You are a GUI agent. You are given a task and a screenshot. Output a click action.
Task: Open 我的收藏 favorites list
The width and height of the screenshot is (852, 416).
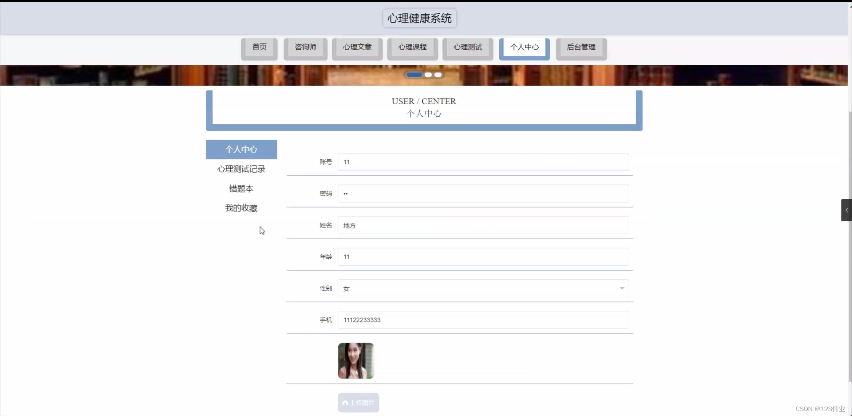(x=241, y=208)
